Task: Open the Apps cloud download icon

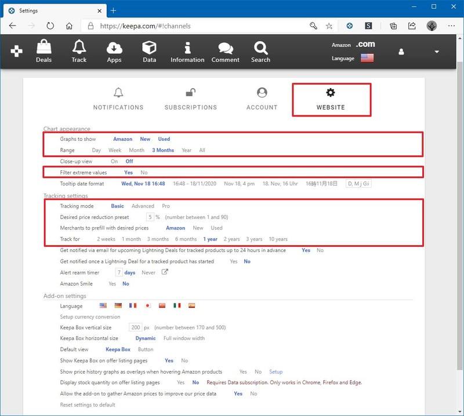Action: (x=114, y=48)
